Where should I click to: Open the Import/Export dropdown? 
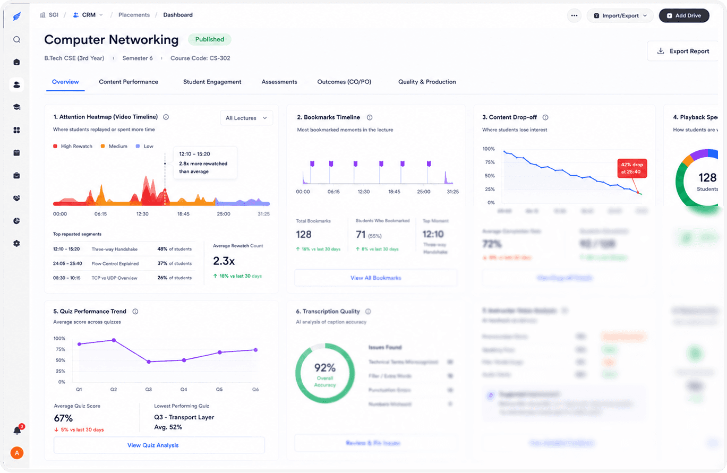(x=620, y=15)
